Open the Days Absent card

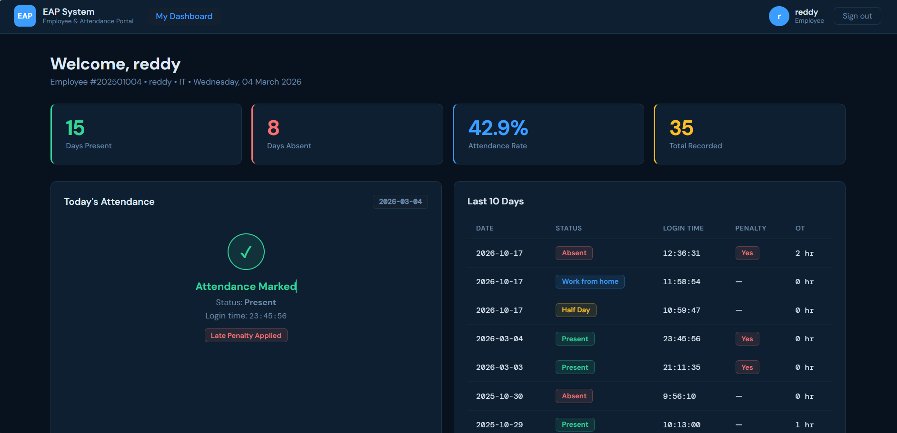point(347,134)
